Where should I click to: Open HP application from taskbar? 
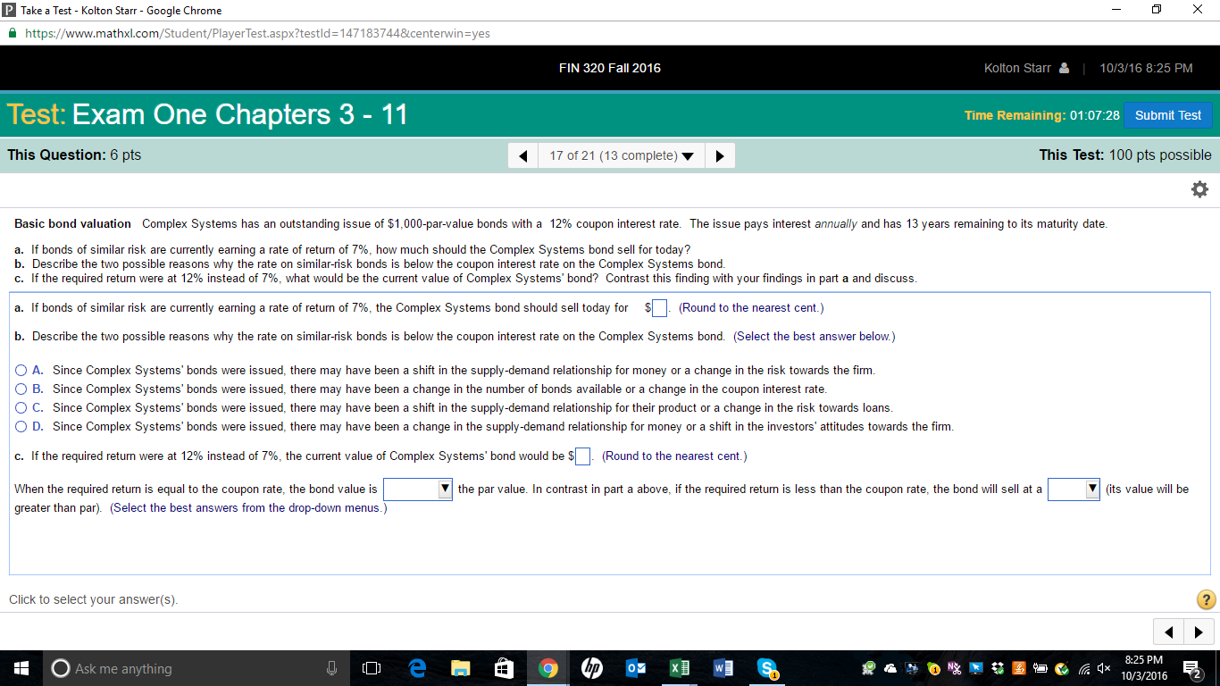click(591, 668)
